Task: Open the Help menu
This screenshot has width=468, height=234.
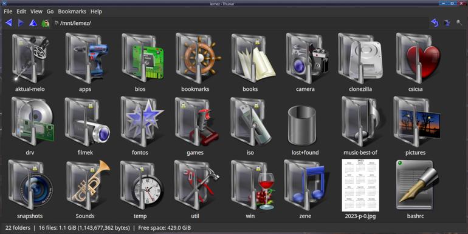Action: [x=96, y=12]
